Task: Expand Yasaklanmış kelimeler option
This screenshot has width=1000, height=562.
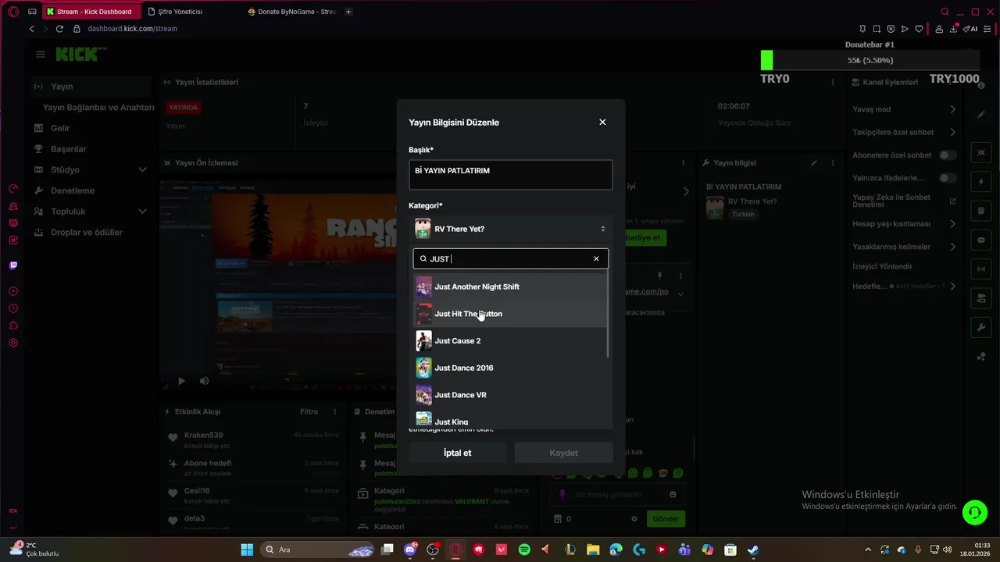Action: click(904, 247)
